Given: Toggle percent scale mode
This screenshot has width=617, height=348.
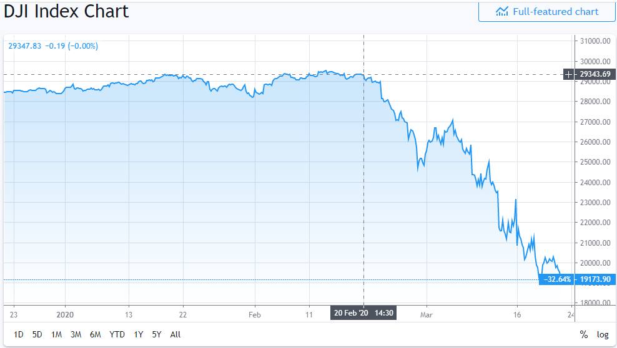Looking at the screenshot, I should [x=583, y=334].
